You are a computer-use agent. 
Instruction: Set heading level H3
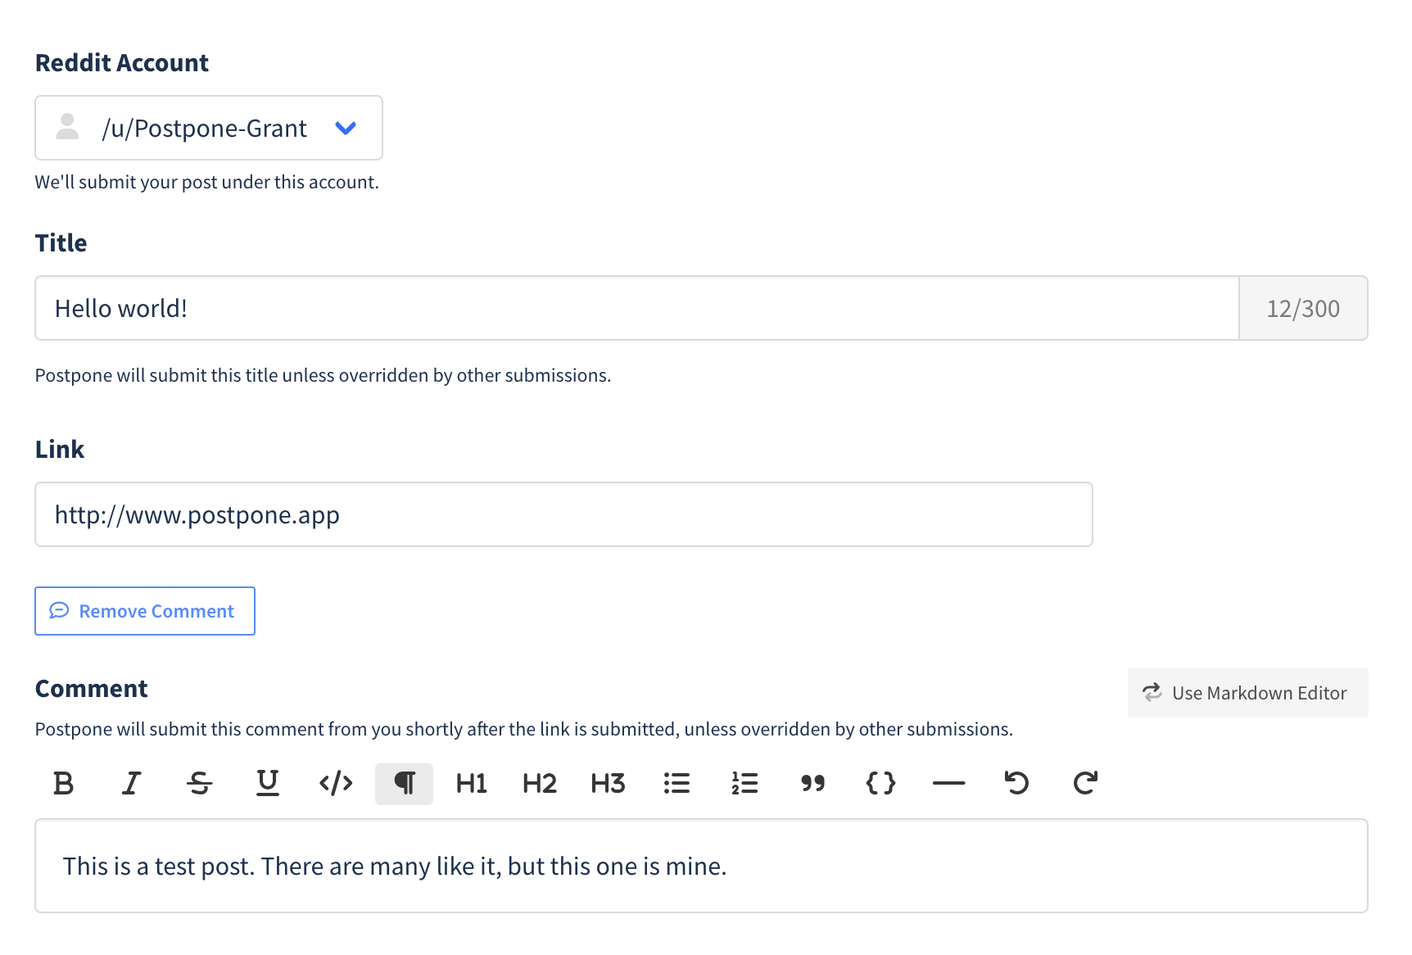tap(608, 784)
